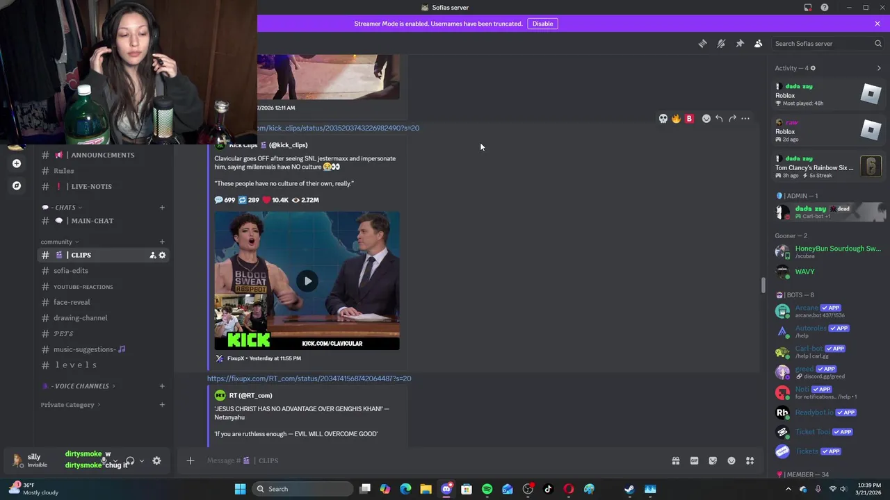Image resolution: width=890 pixels, height=500 pixels.
Task: Collapse the CHATS category
Action: (62, 207)
